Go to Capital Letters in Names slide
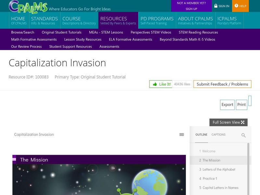 [x=220, y=188]
